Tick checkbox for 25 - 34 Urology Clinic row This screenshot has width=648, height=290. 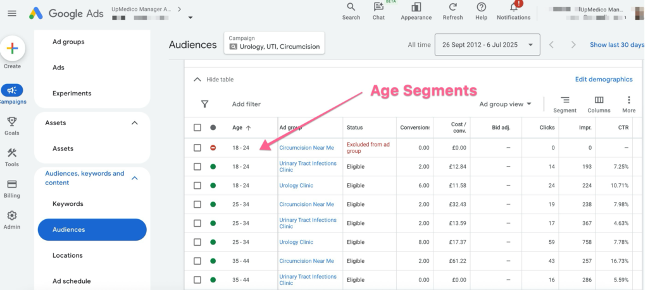[x=197, y=242]
